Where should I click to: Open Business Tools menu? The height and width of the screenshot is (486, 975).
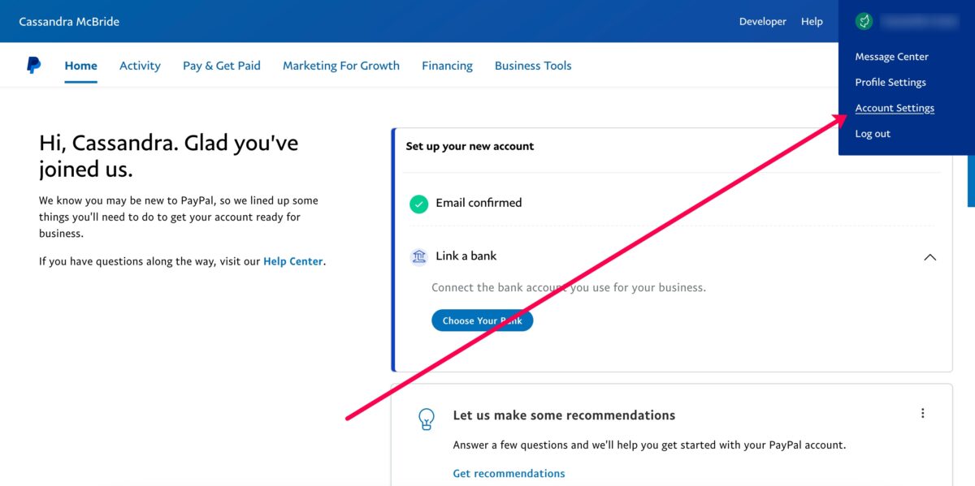click(x=533, y=66)
